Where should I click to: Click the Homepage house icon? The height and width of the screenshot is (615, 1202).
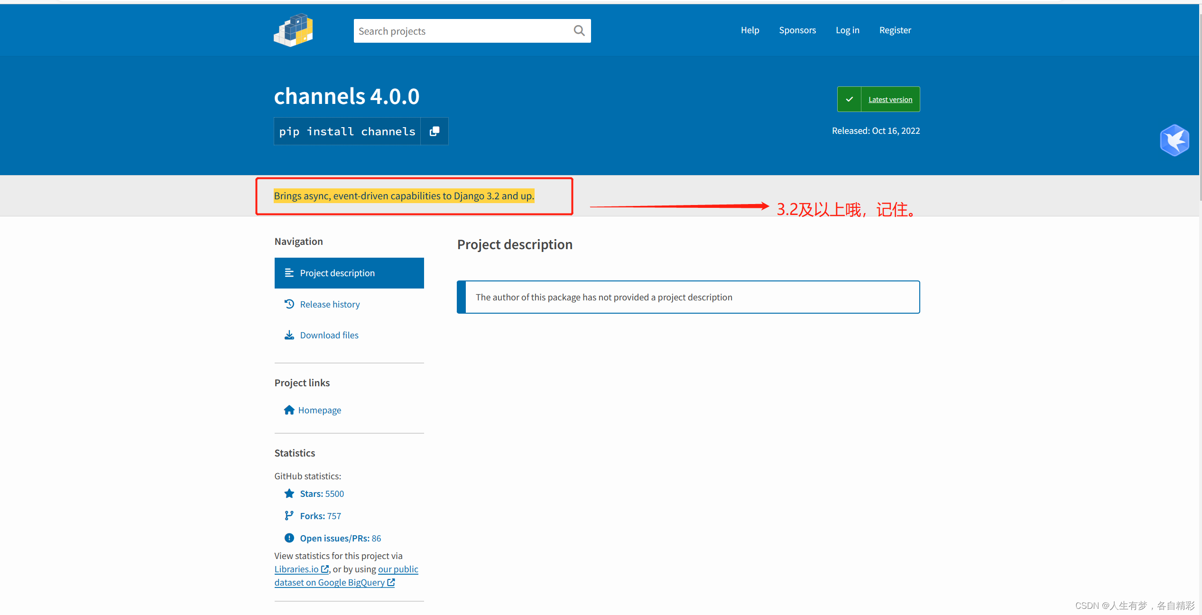pyautogui.click(x=289, y=410)
